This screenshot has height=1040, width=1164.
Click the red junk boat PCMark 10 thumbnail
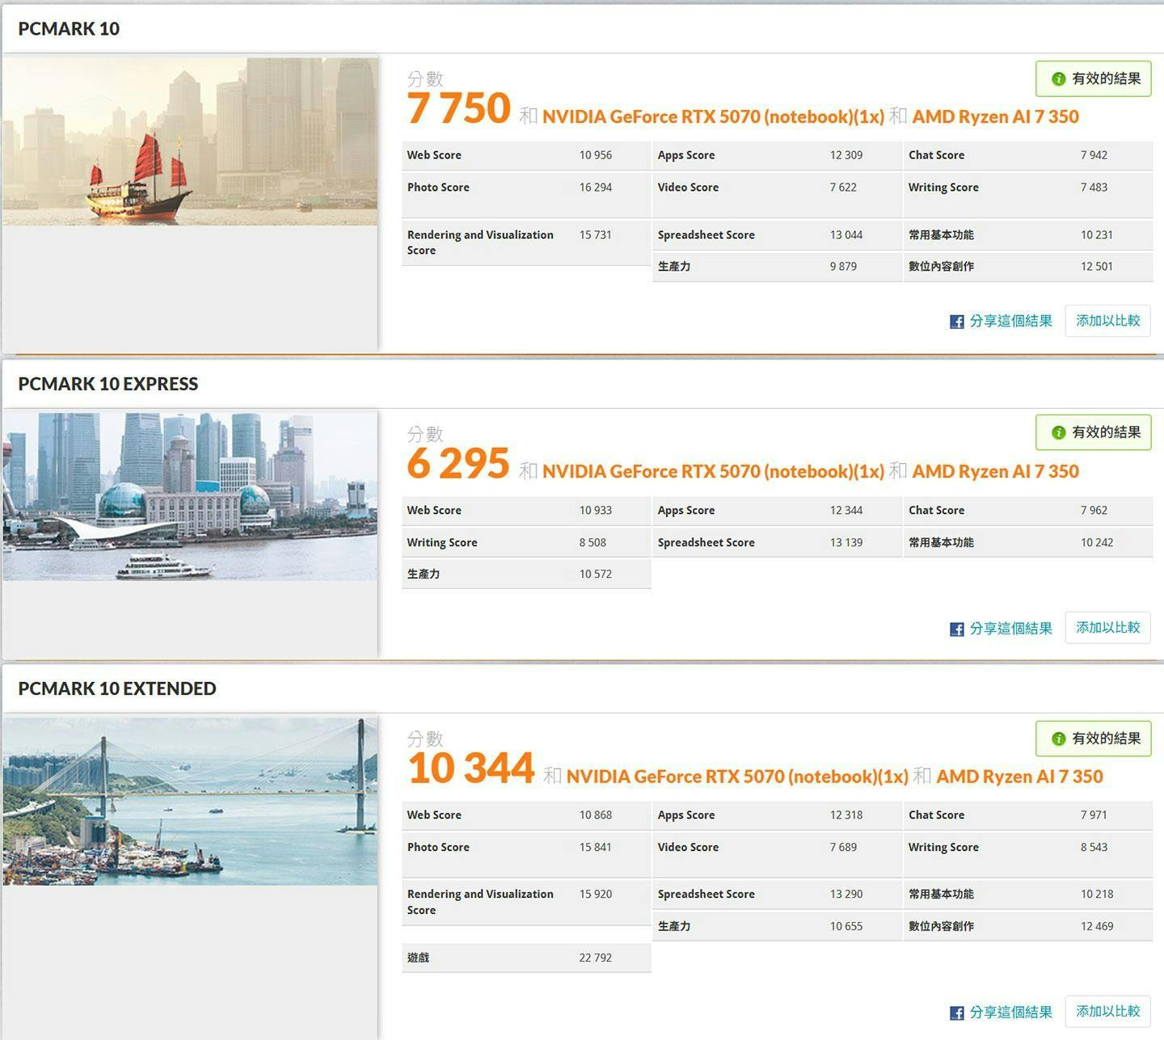tap(190, 141)
